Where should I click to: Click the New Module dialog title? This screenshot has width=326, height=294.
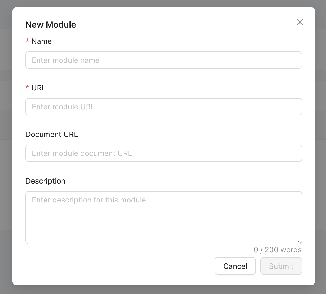point(51,25)
